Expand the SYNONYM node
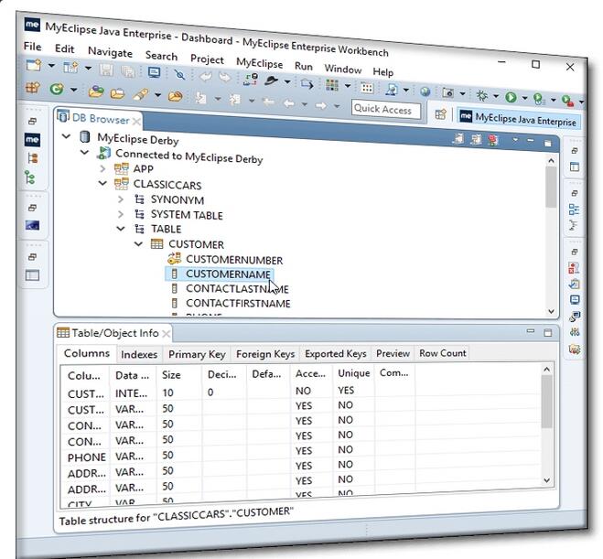 pos(121,199)
